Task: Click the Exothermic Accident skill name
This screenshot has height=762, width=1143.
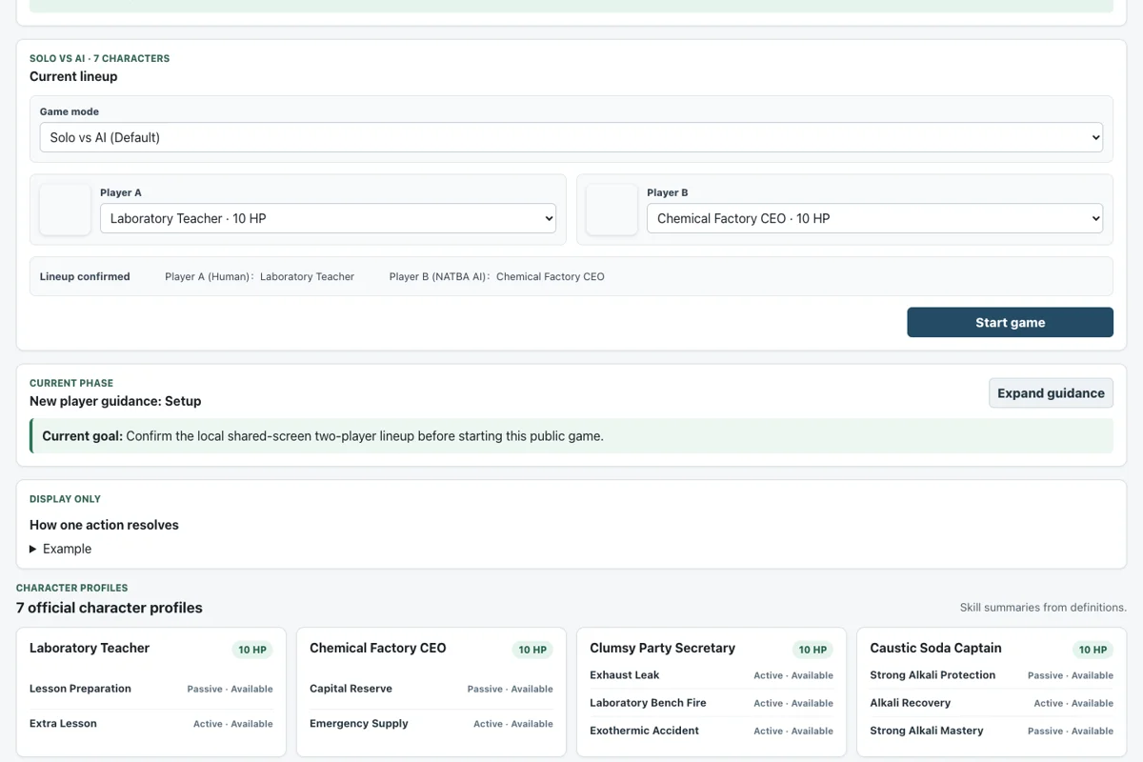Action: (x=644, y=731)
